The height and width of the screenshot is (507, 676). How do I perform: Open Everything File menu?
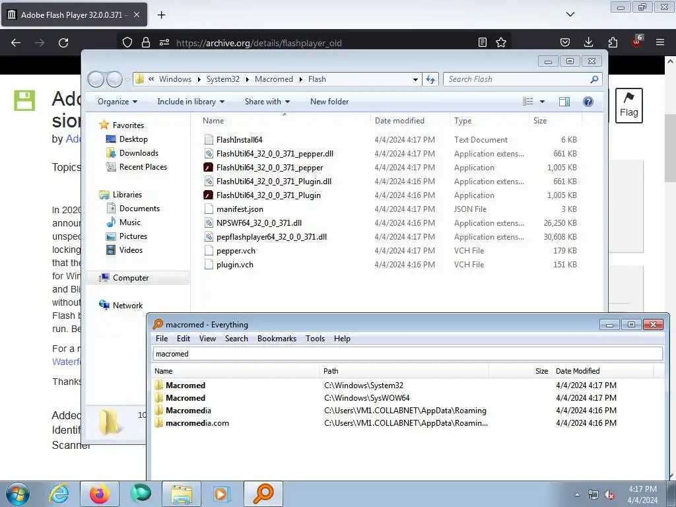tap(162, 339)
